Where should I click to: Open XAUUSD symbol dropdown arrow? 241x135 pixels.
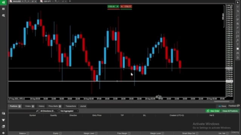tap(23, 1)
